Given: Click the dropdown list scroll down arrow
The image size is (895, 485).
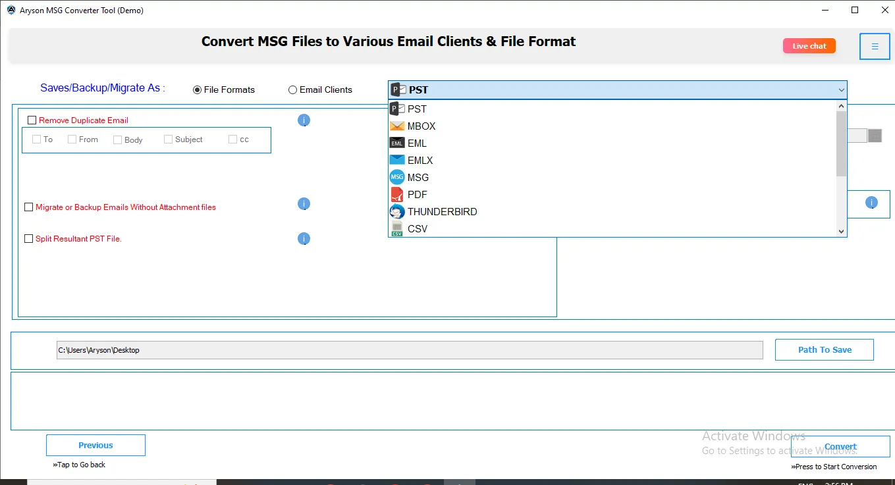Looking at the screenshot, I should tap(841, 231).
